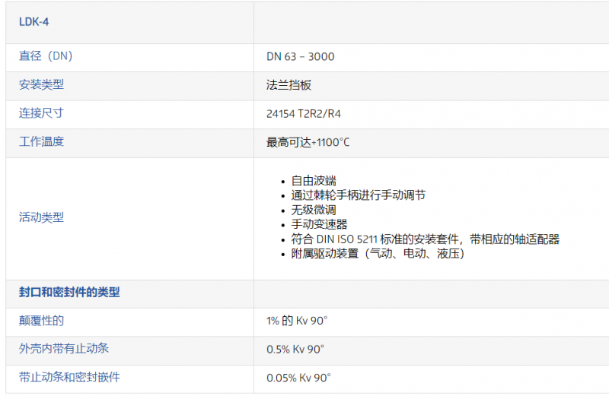Click the 自由波端 bullet item

(x=314, y=181)
